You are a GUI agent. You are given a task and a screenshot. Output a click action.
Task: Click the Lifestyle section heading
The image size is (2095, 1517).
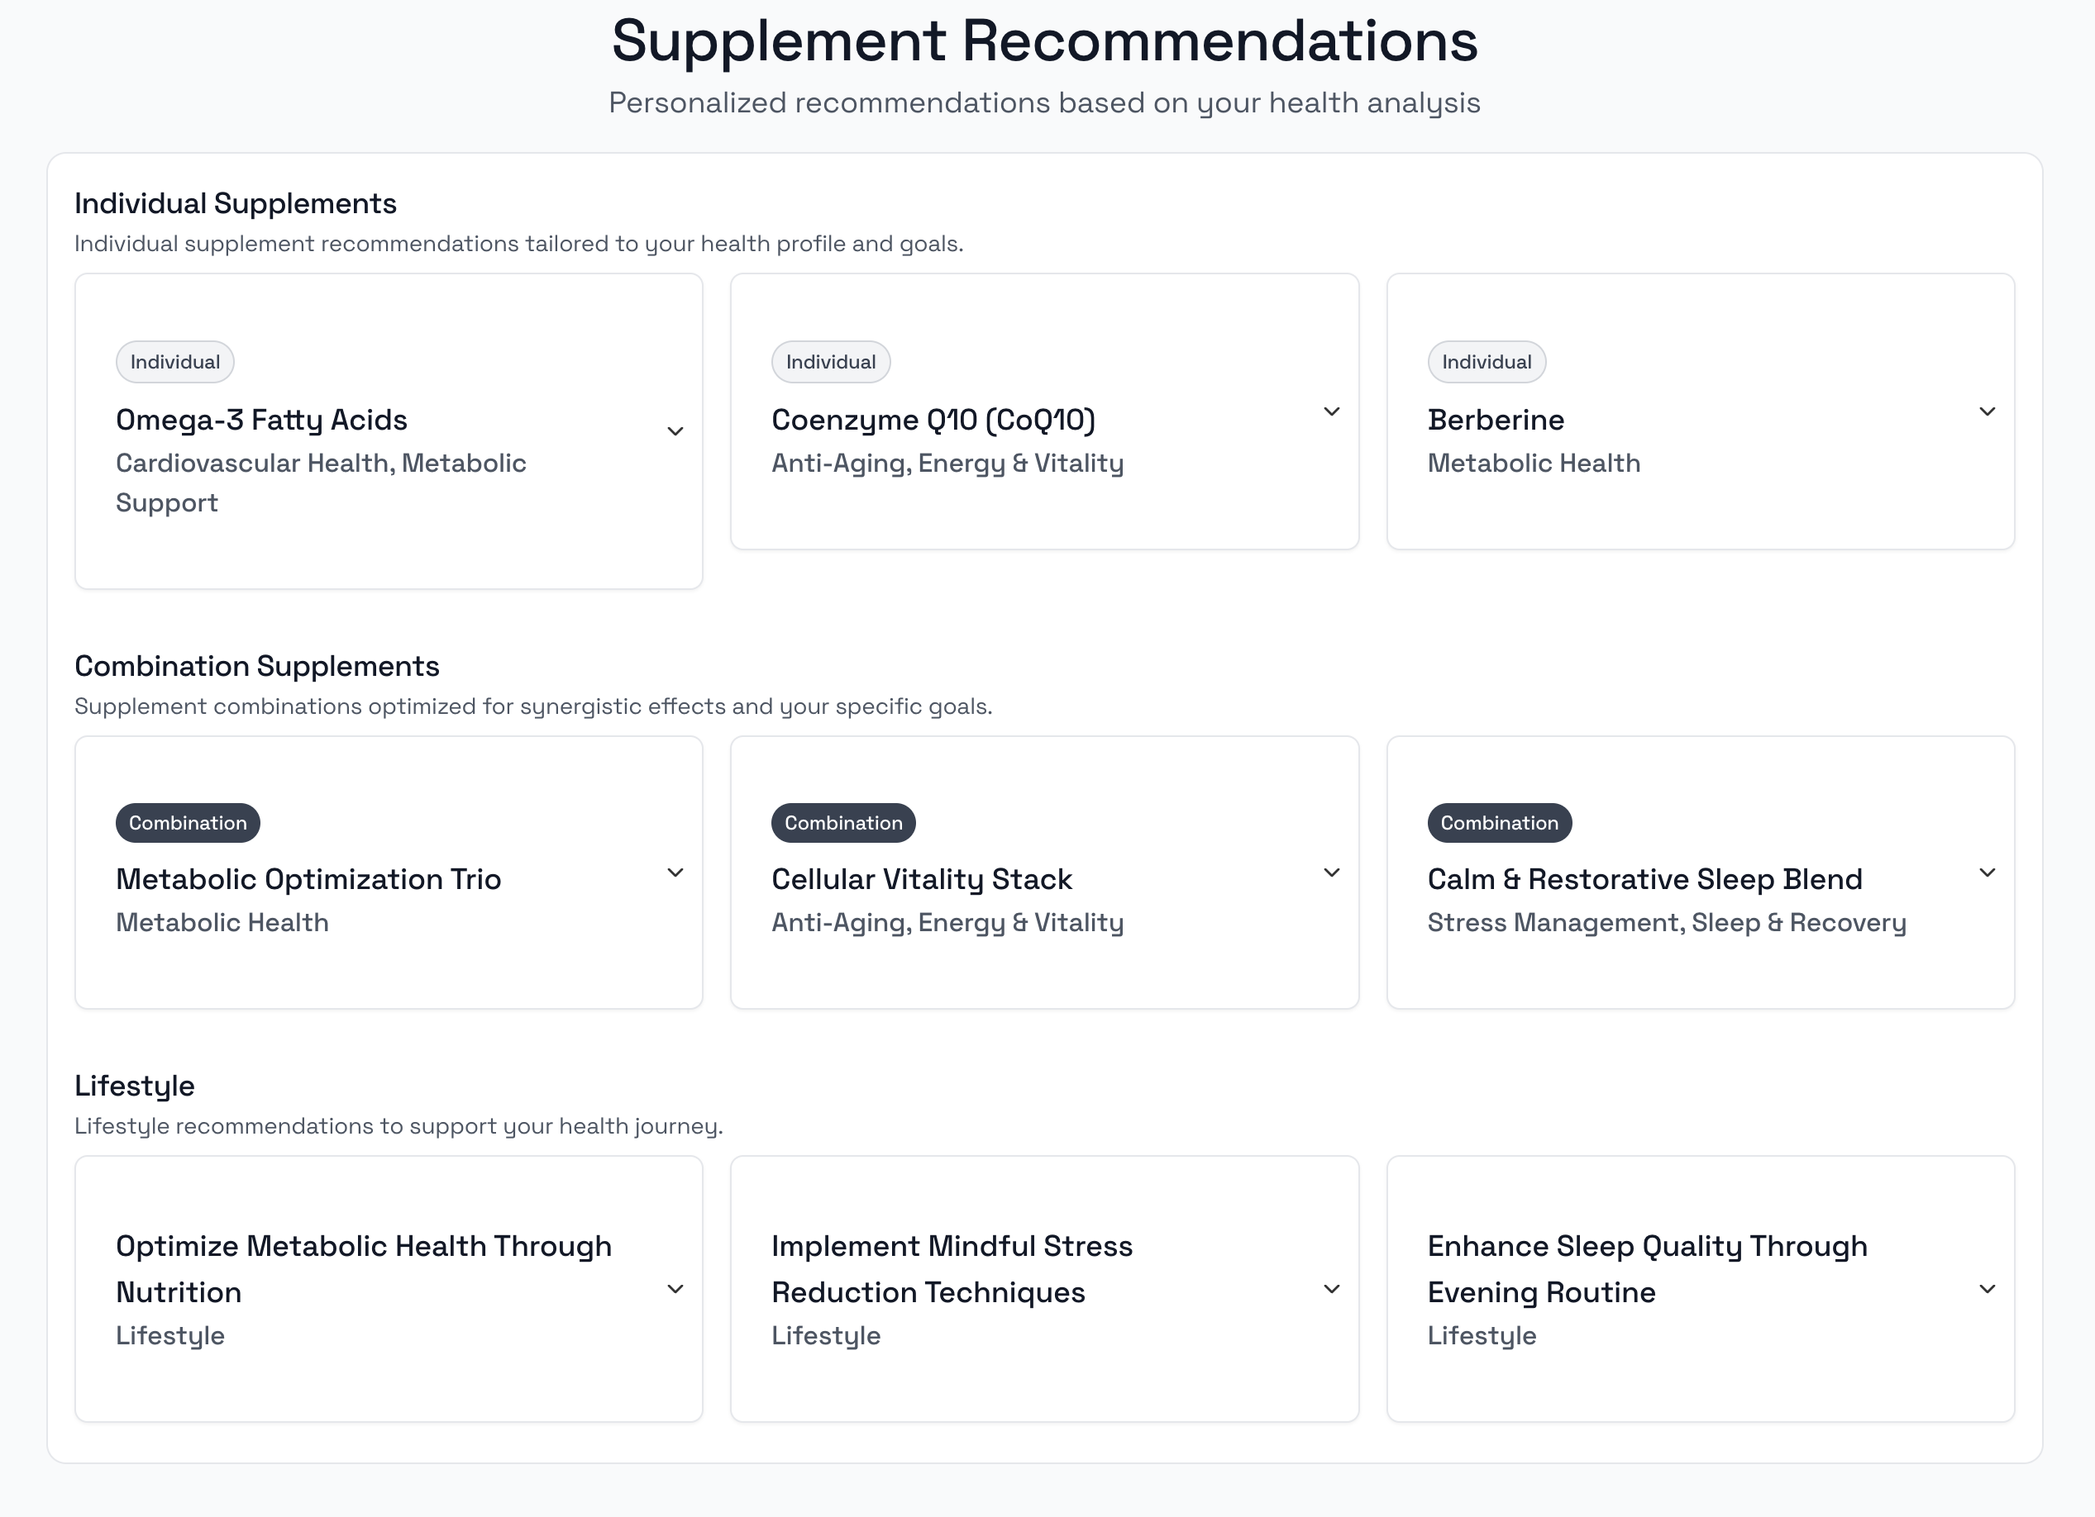135,1086
